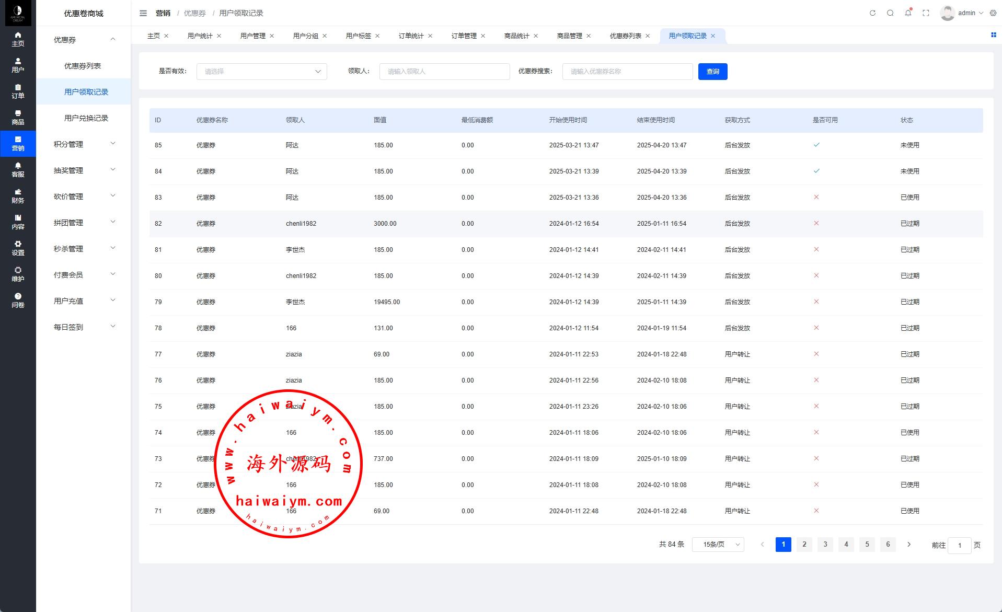Toggle fullscreen mode icon
The width and height of the screenshot is (1002, 612).
(926, 13)
